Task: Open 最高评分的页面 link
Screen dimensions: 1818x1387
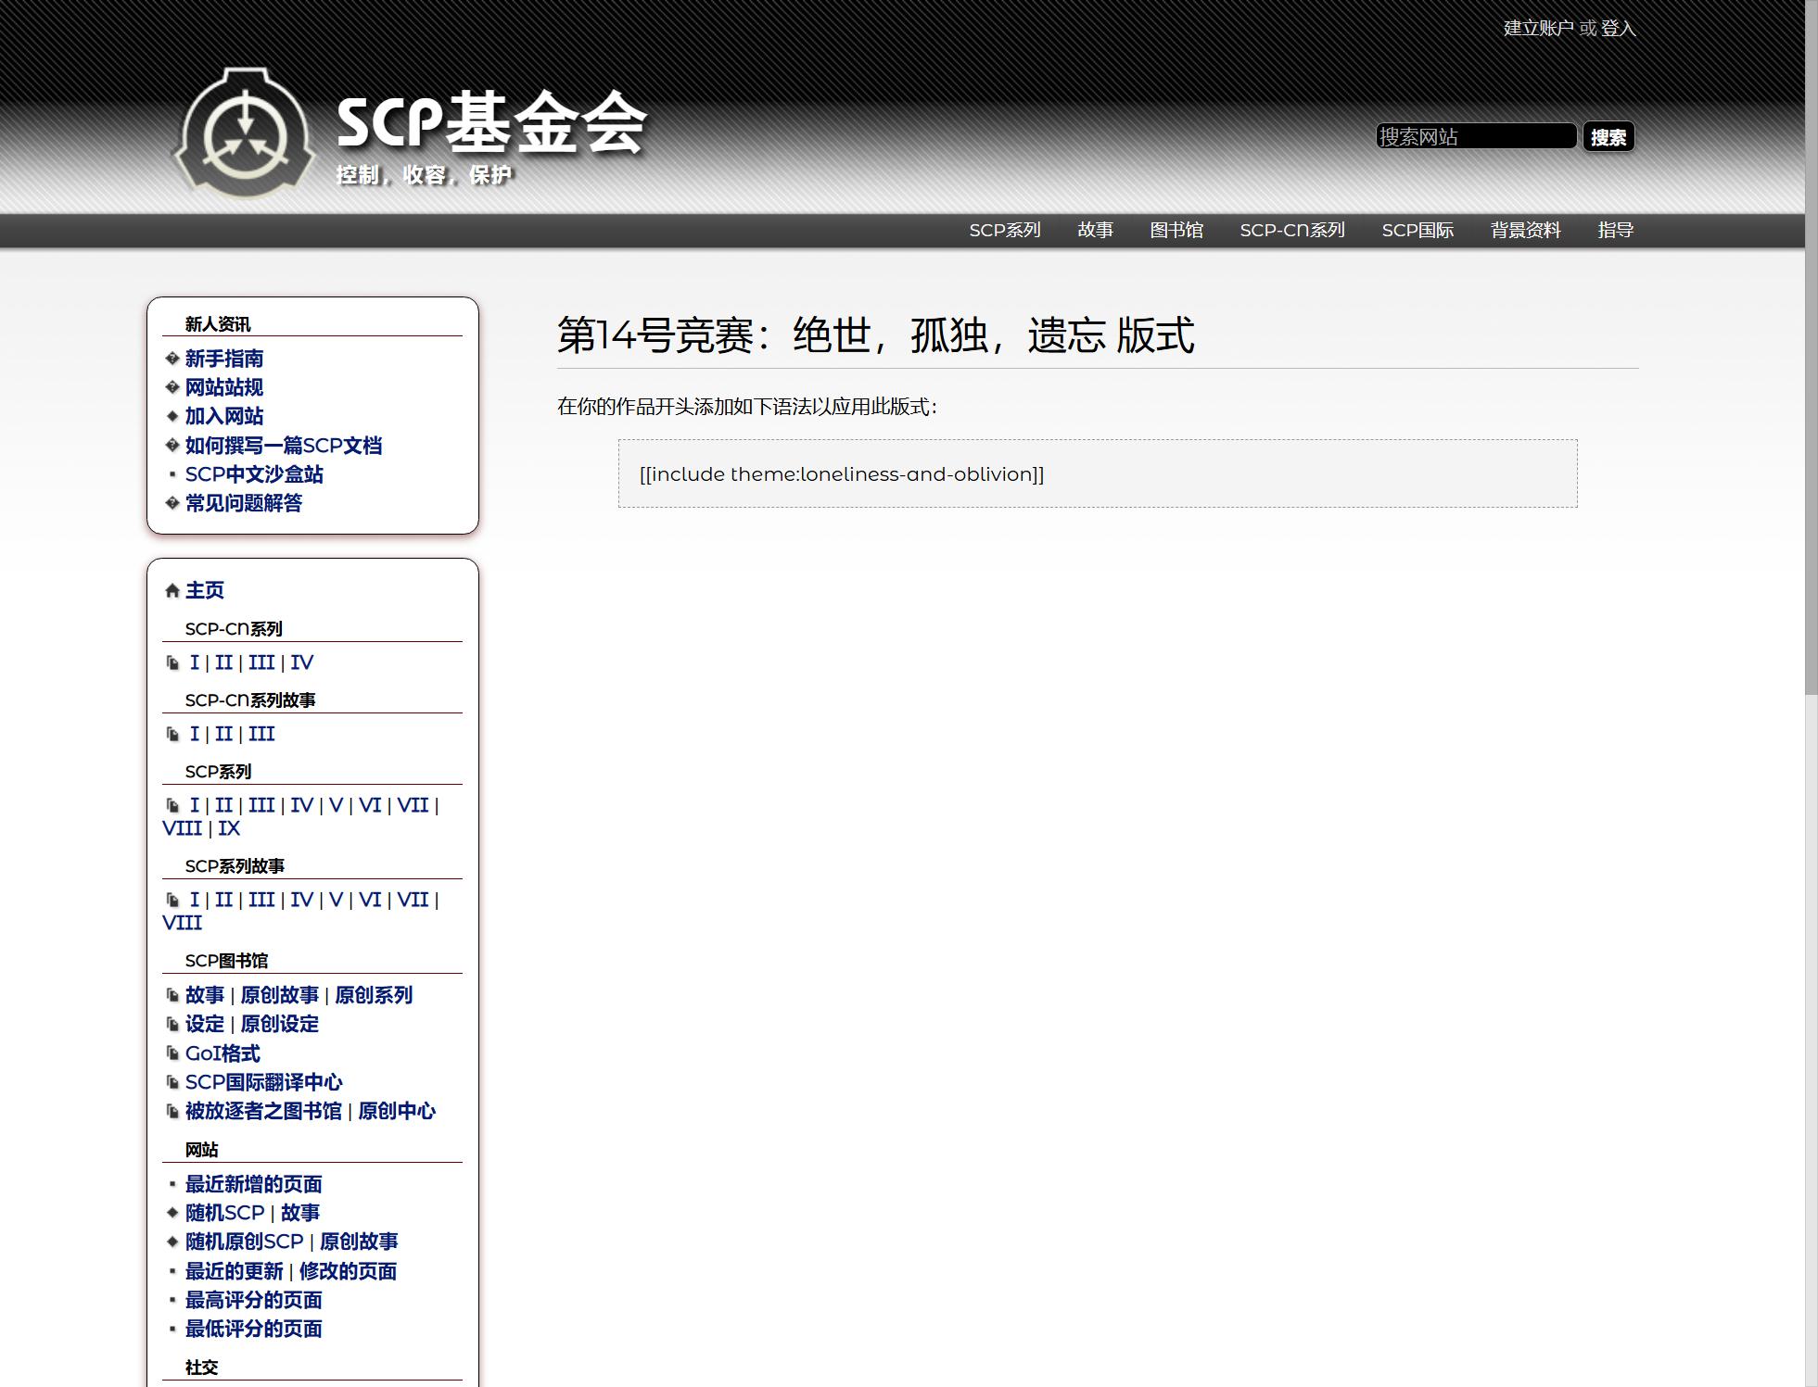Action: 253,1300
